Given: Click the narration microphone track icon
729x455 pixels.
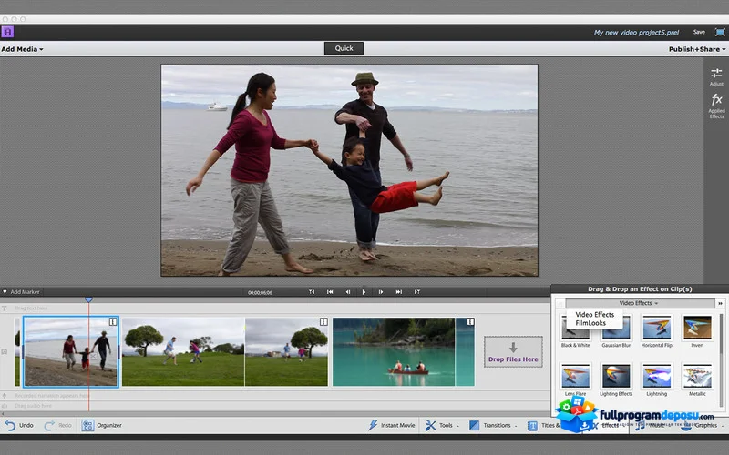Looking at the screenshot, I should [x=5, y=396].
